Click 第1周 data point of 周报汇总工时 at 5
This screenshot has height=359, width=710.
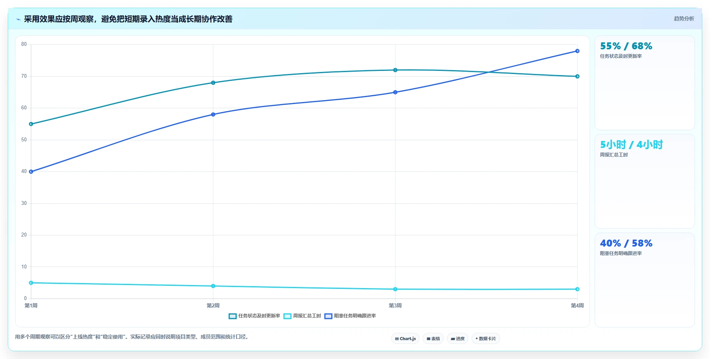(31, 283)
